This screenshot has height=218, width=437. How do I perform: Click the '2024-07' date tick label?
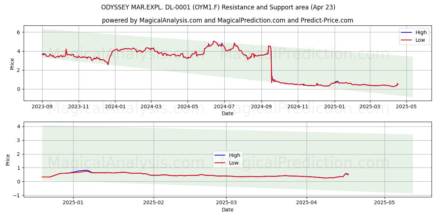pyautogui.click(x=224, y=107)
